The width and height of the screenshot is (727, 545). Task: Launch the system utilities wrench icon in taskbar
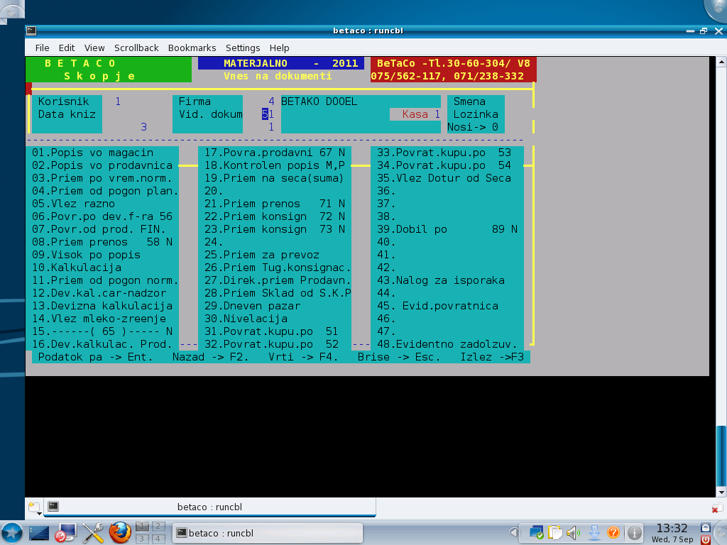coord(92,532)
